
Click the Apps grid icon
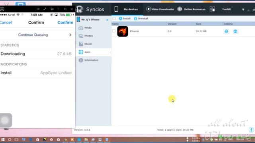pos(81,52)
